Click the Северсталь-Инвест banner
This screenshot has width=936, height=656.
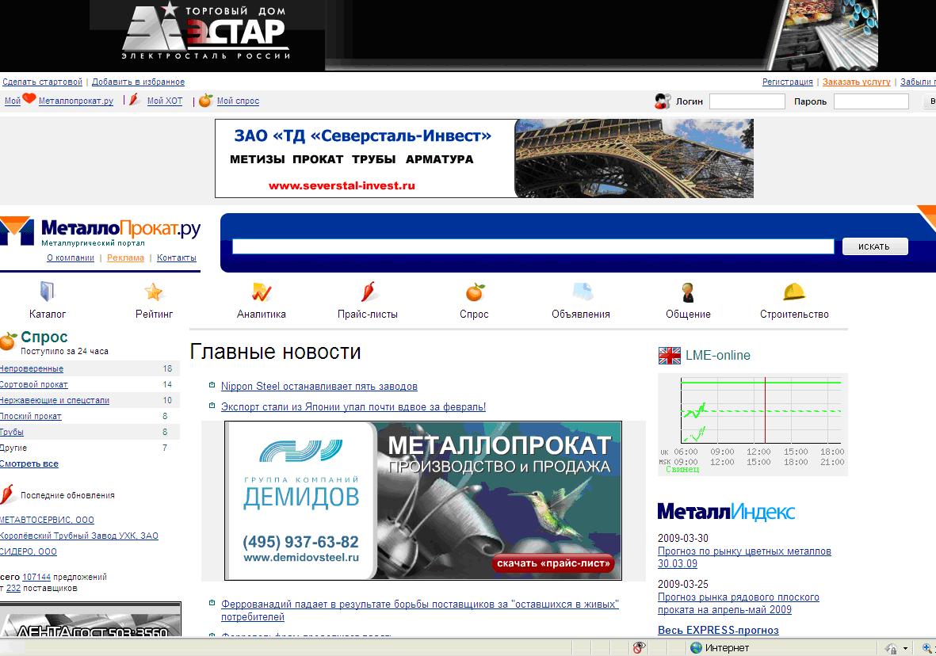484,158
